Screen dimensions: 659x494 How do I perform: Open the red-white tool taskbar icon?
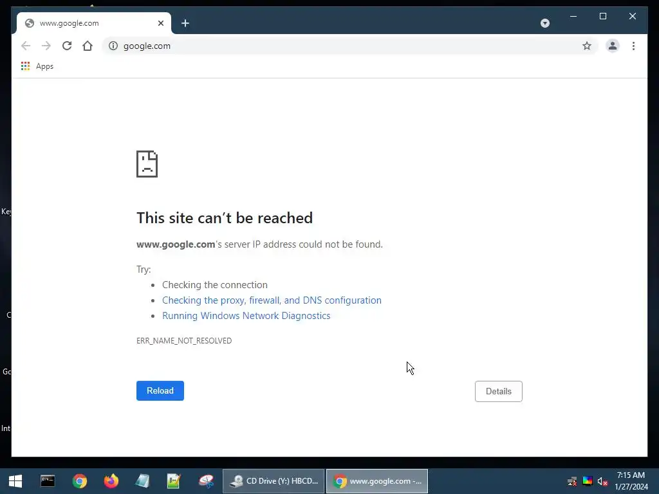[206, 481]
